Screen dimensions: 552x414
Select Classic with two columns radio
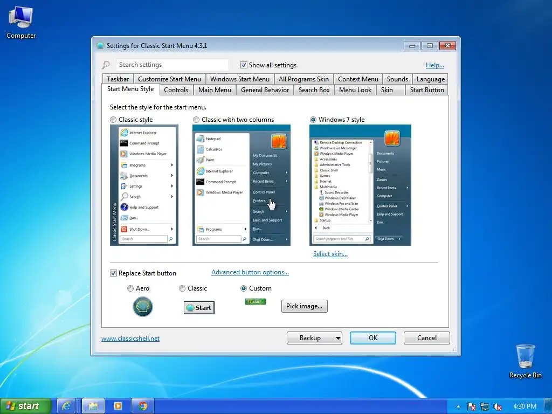[196, 120]
